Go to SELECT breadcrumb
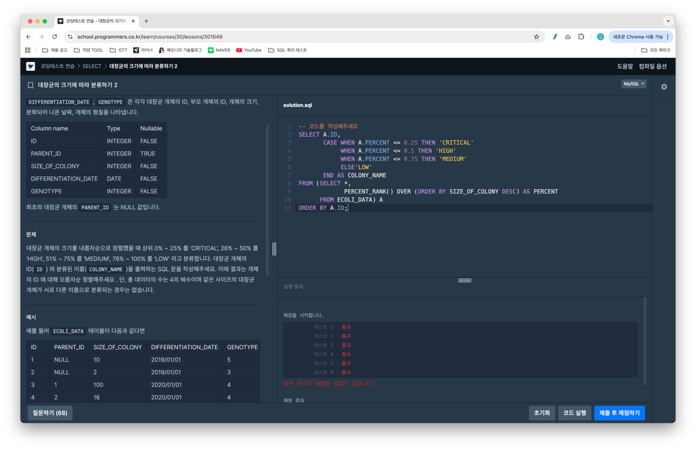 coord(92,66)
